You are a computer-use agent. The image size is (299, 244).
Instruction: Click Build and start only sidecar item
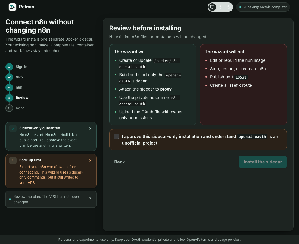point(150,78)
